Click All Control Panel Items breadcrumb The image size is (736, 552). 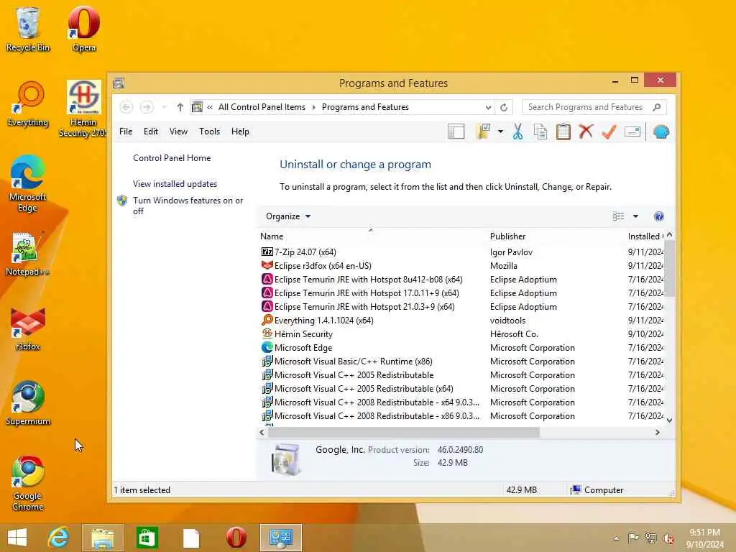pyautogui.click(x=262, y=108)
